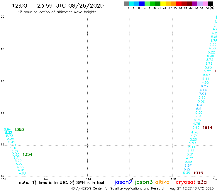Click the -141 longitude axis label
The height and width of the screenshot is (191, 217).
tap(130, 179)
